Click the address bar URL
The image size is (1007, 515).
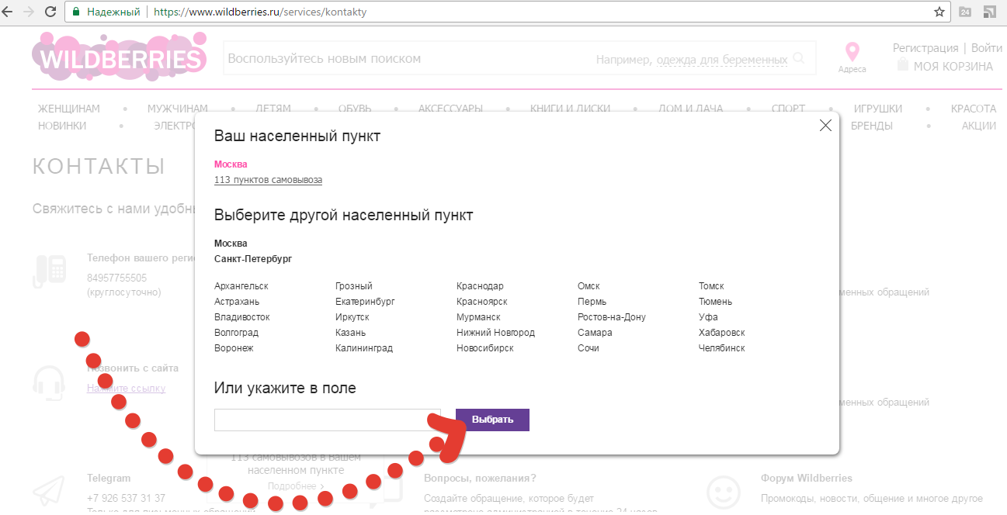(x=260, y=12)
